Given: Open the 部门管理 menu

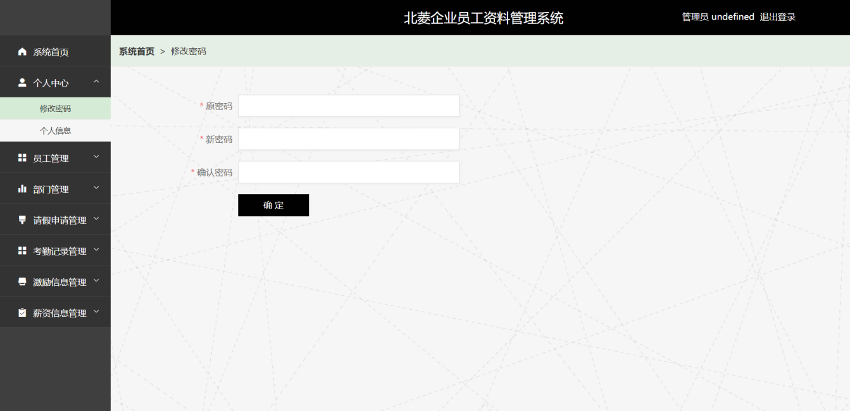Looking at the screenshot, I should pyautogui.click(x=55, y=189).
